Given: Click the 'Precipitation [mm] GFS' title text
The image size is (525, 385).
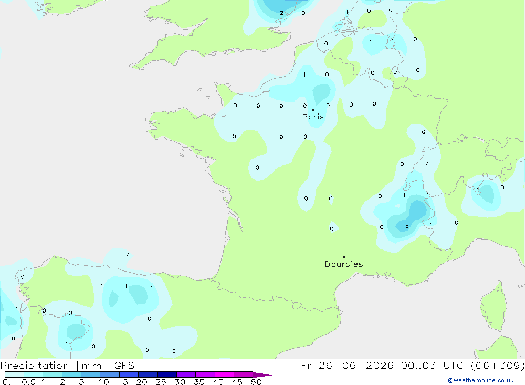Looking at the screenshot, I should [x=67, y=365].
